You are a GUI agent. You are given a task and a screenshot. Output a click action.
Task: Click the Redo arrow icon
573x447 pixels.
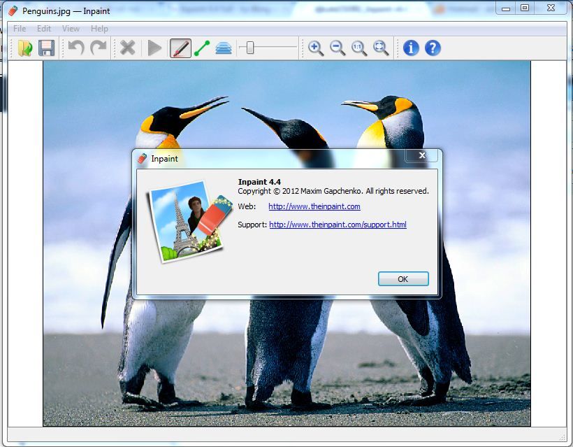coord(99,48)
